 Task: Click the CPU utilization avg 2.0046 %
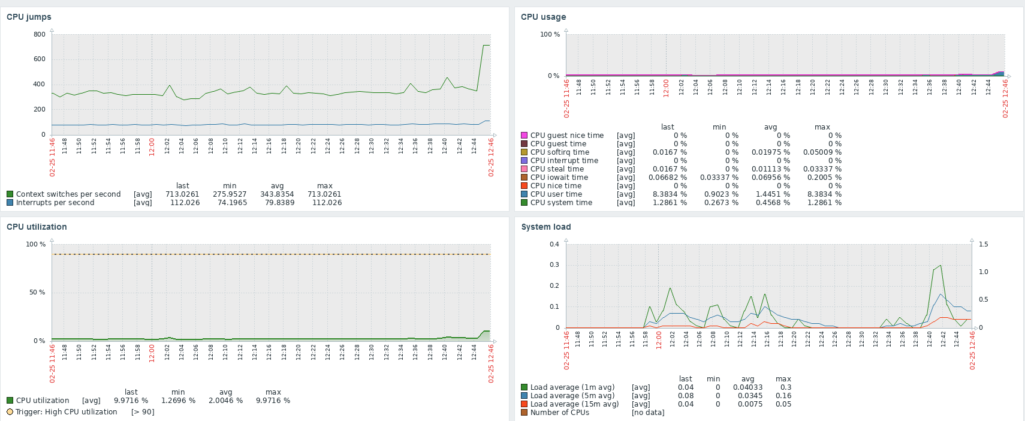pyautogui.click(x=225, y=401)
